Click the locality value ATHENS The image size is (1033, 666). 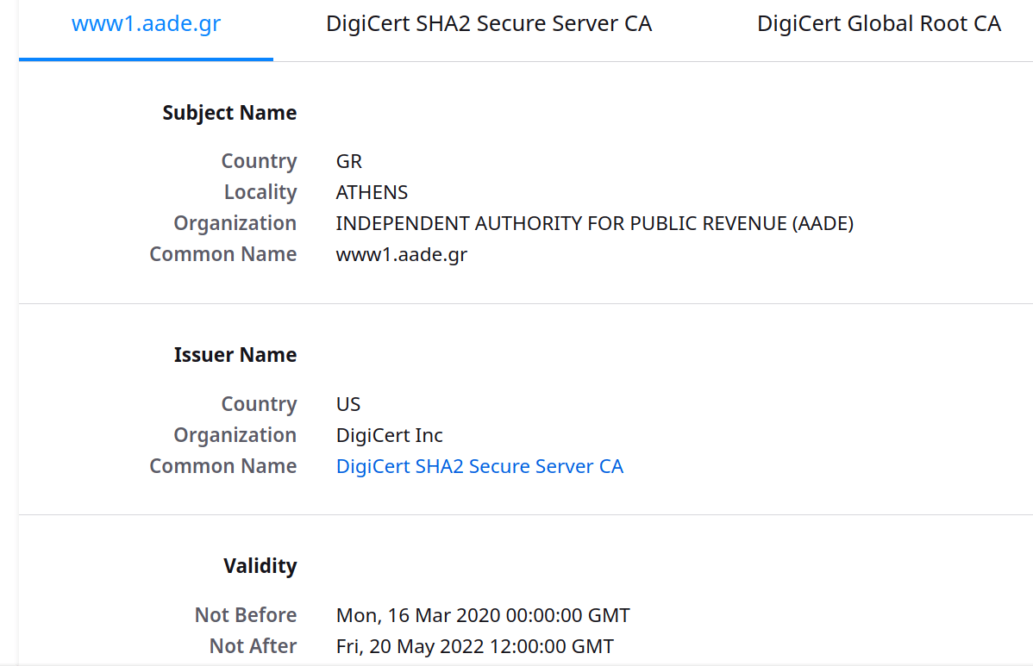tap(372, 192)
